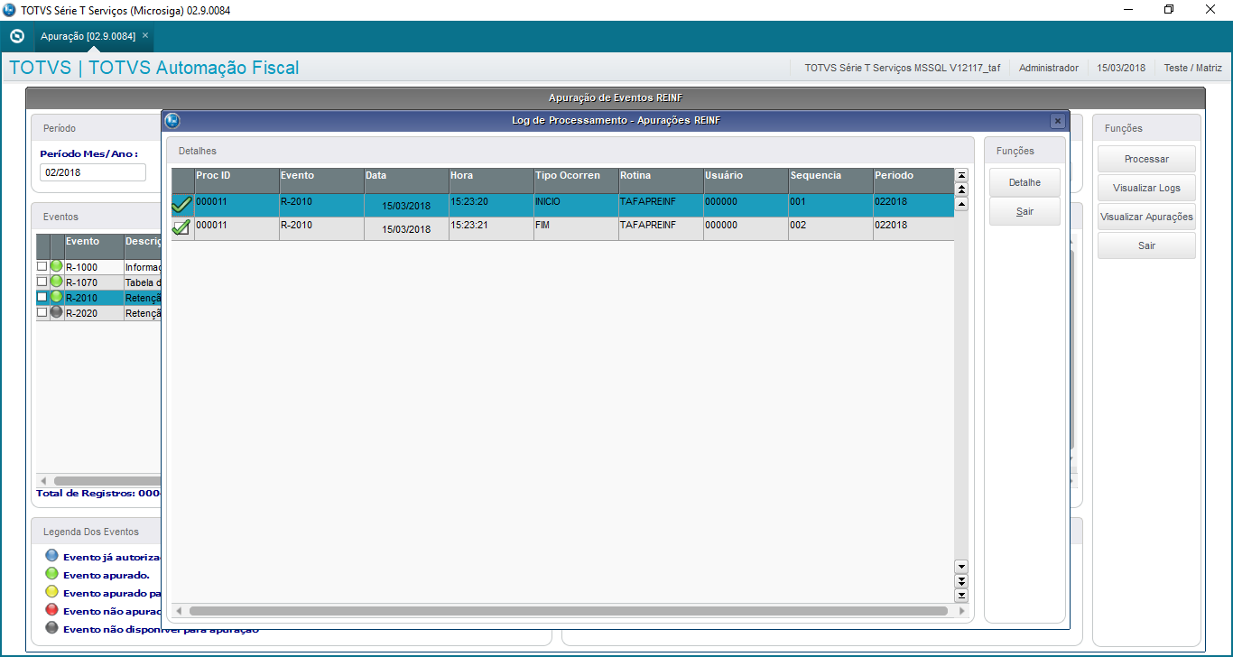This screenshot has width=1233, height=657.
Task: Click the Usuário column header
Action: tap(746, 180)
